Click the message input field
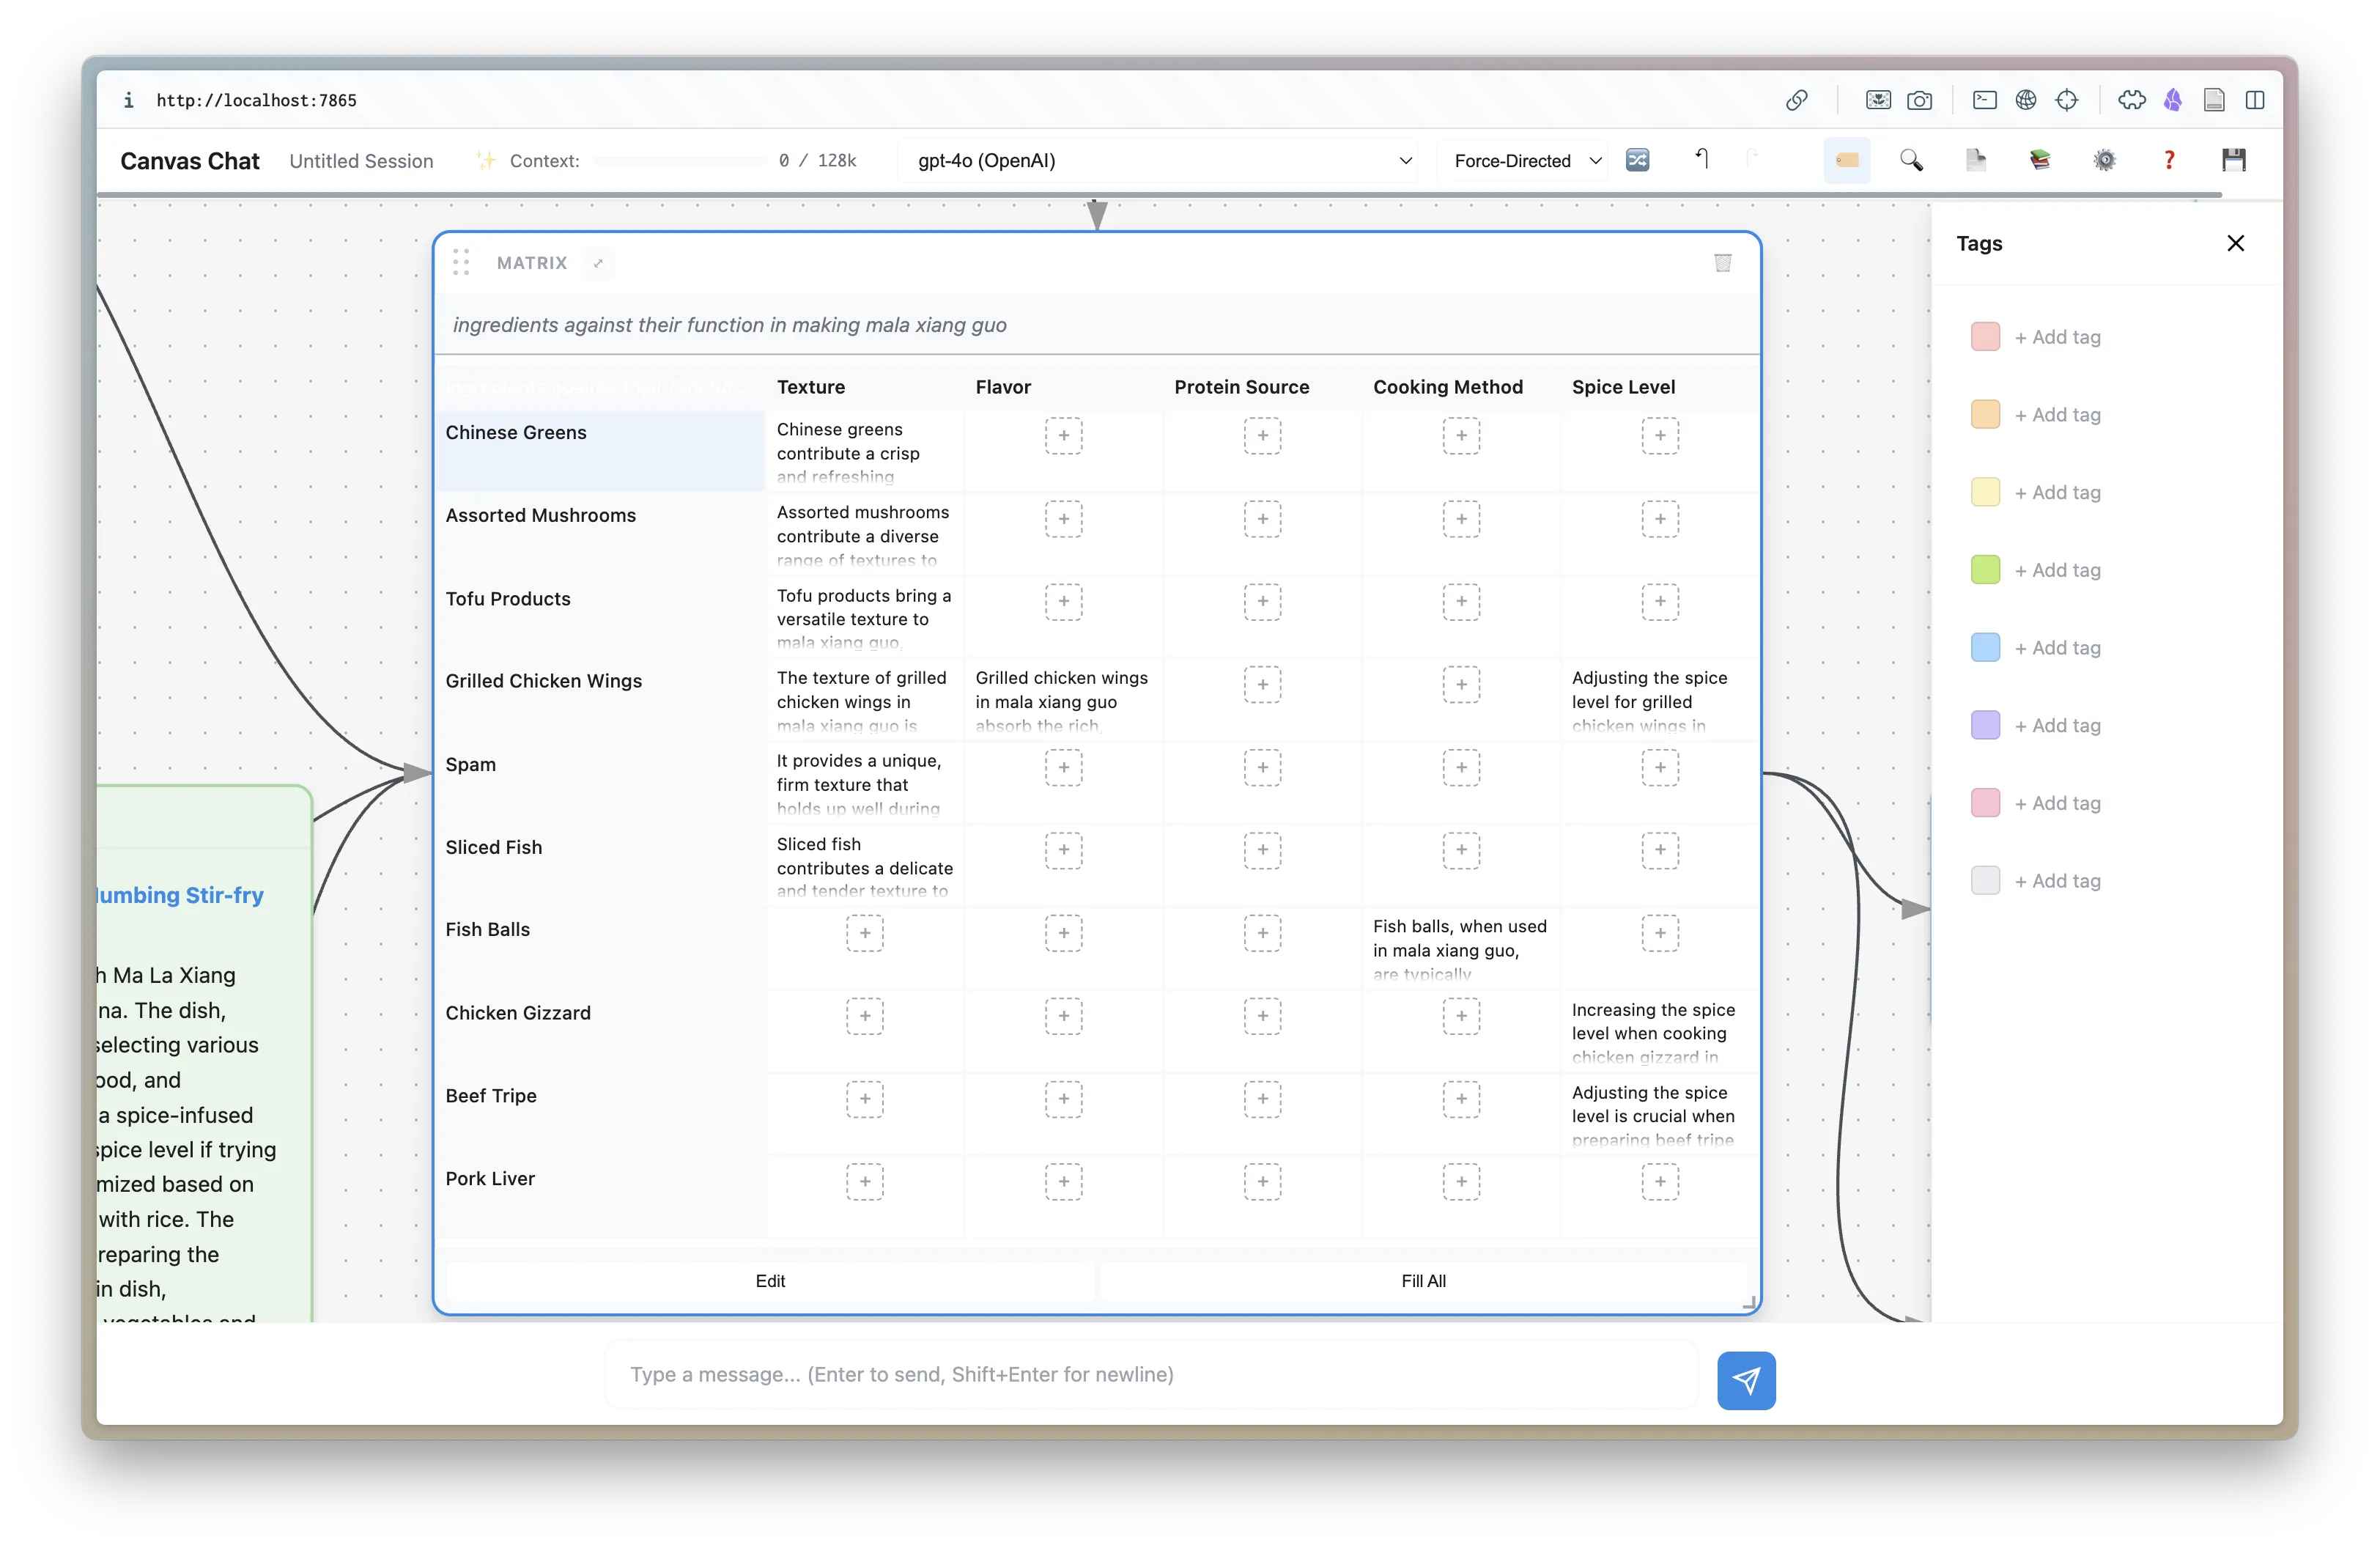Image resolution: width=2380 pixels, height=1548 pixels. pos(1150,1375)
